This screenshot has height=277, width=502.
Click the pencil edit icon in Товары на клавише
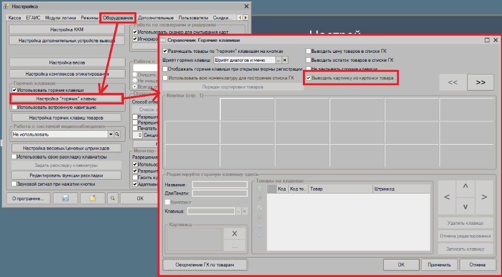coord(259,199)
